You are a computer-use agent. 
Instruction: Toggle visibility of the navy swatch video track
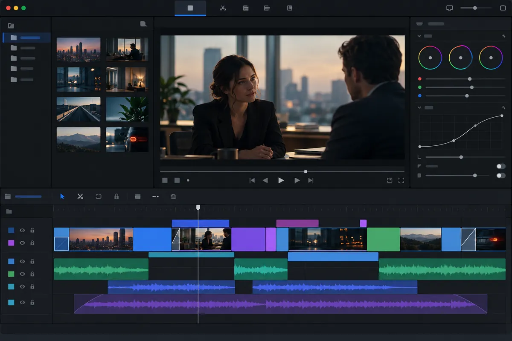pos(22,230)
